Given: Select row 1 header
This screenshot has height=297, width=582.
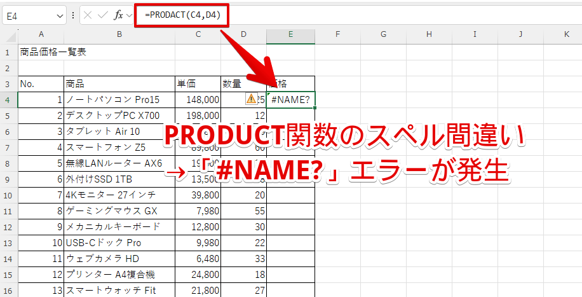Looking at the screenshot, I should [8, 52].
